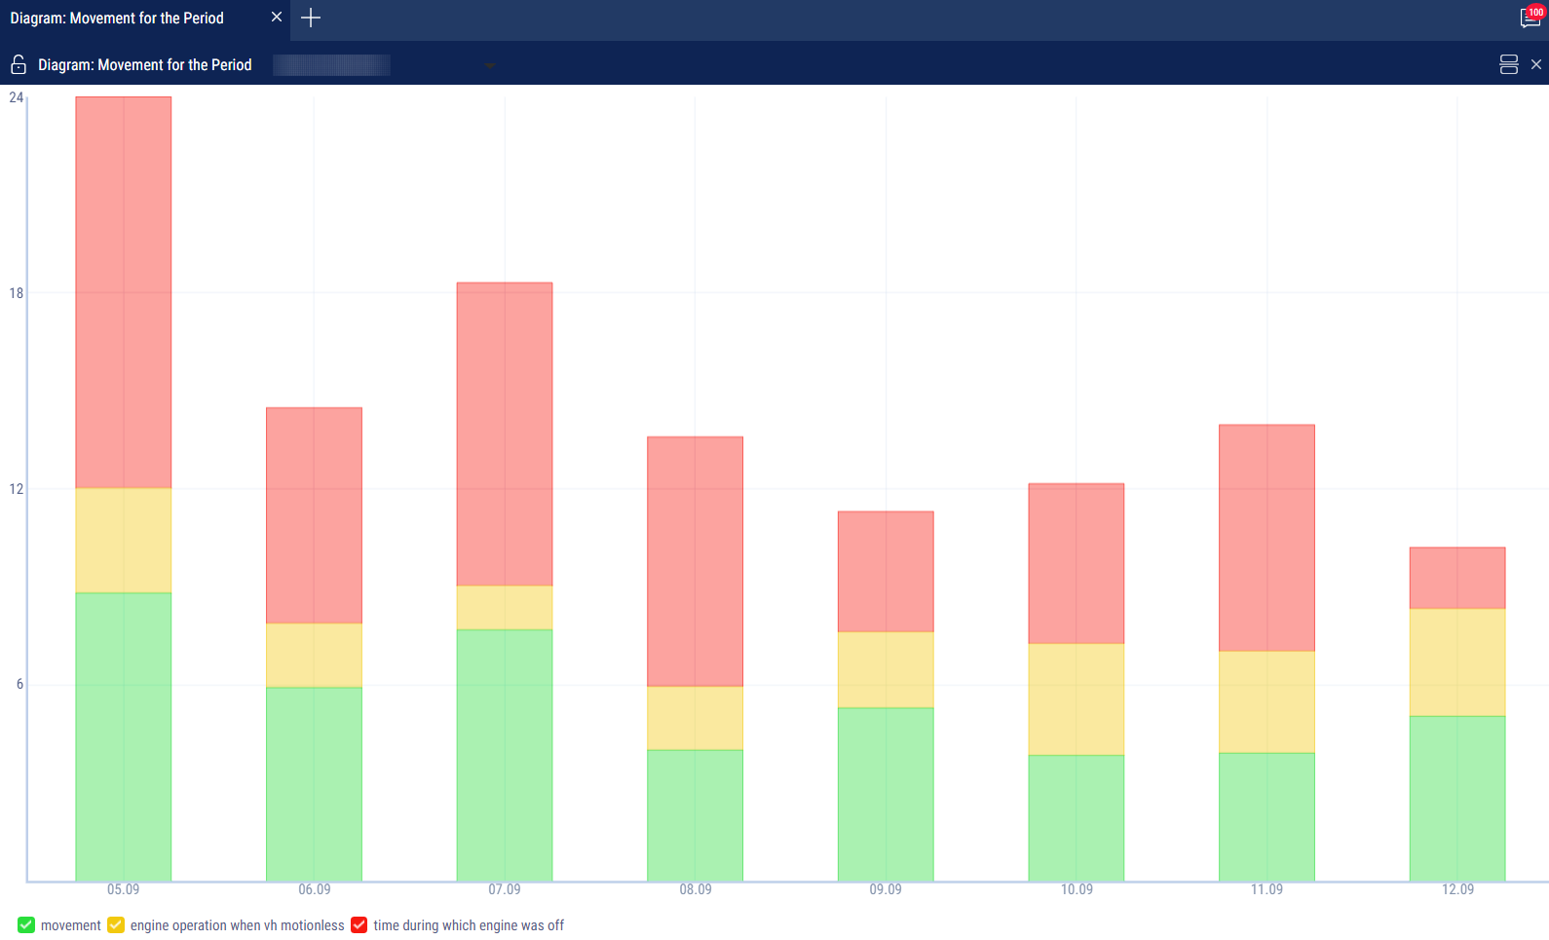The width and height of the screenshot is (1549, 940).
Task: Click 'engine operation when vh motionless' legend text
Action: pos(237,925)
